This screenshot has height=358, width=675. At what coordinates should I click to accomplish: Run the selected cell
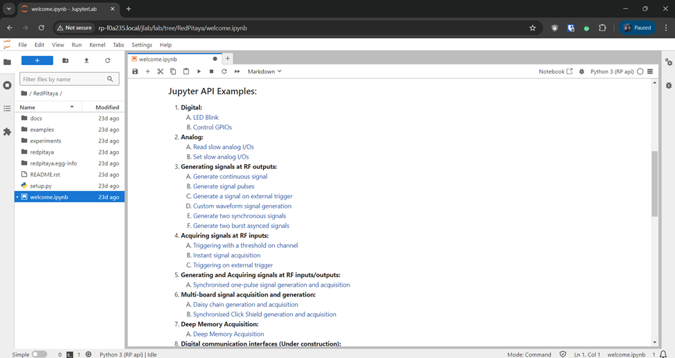(199, 71)
